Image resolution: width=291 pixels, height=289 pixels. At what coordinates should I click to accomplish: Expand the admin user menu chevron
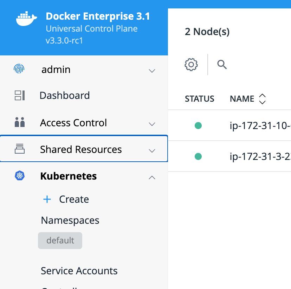click(x=152, y=71)
